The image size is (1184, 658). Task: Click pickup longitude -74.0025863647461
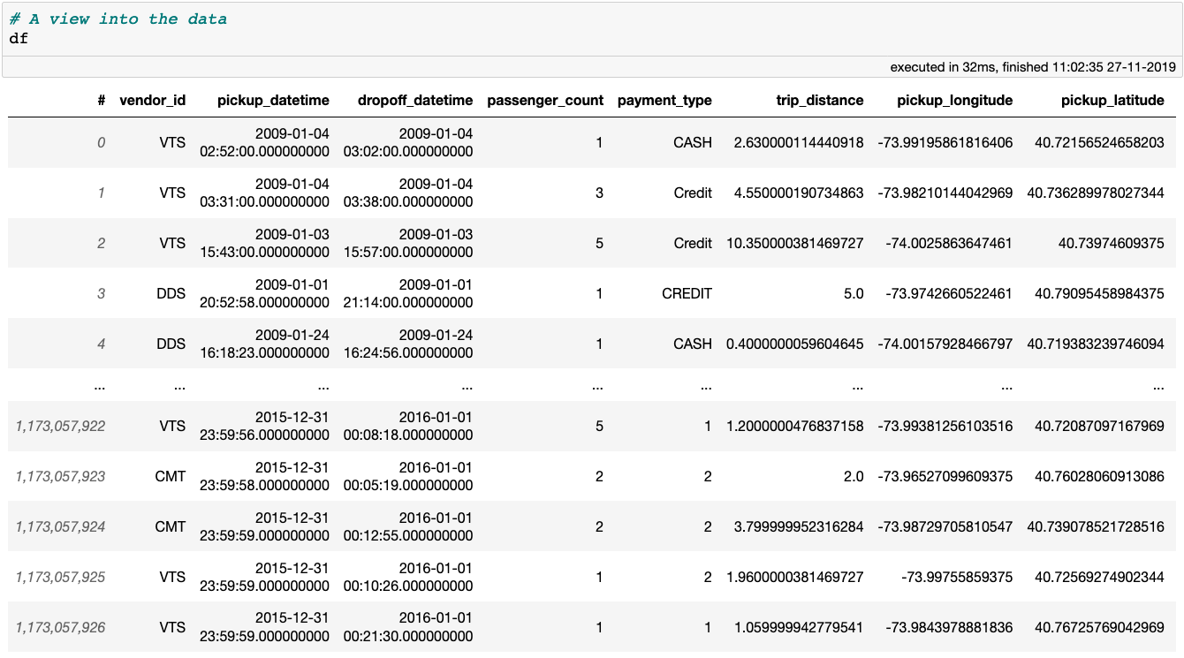click(x=950, y=243)
